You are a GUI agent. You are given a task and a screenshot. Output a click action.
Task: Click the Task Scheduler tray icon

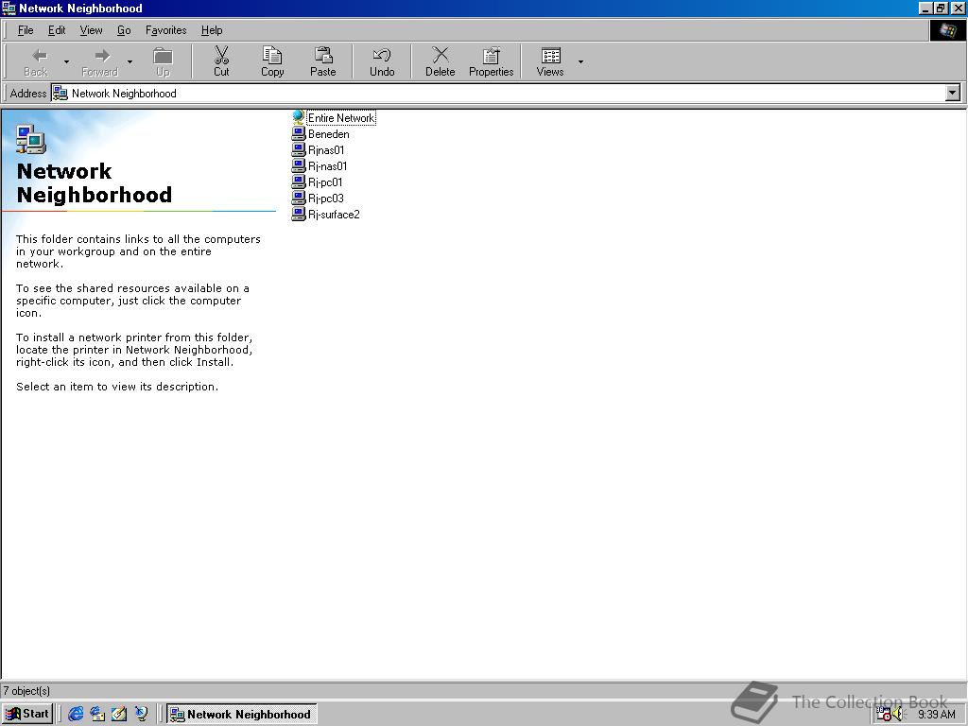click(884, 715)
